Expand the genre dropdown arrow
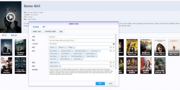This screenshot has height=90, width=180. (113, 47)
